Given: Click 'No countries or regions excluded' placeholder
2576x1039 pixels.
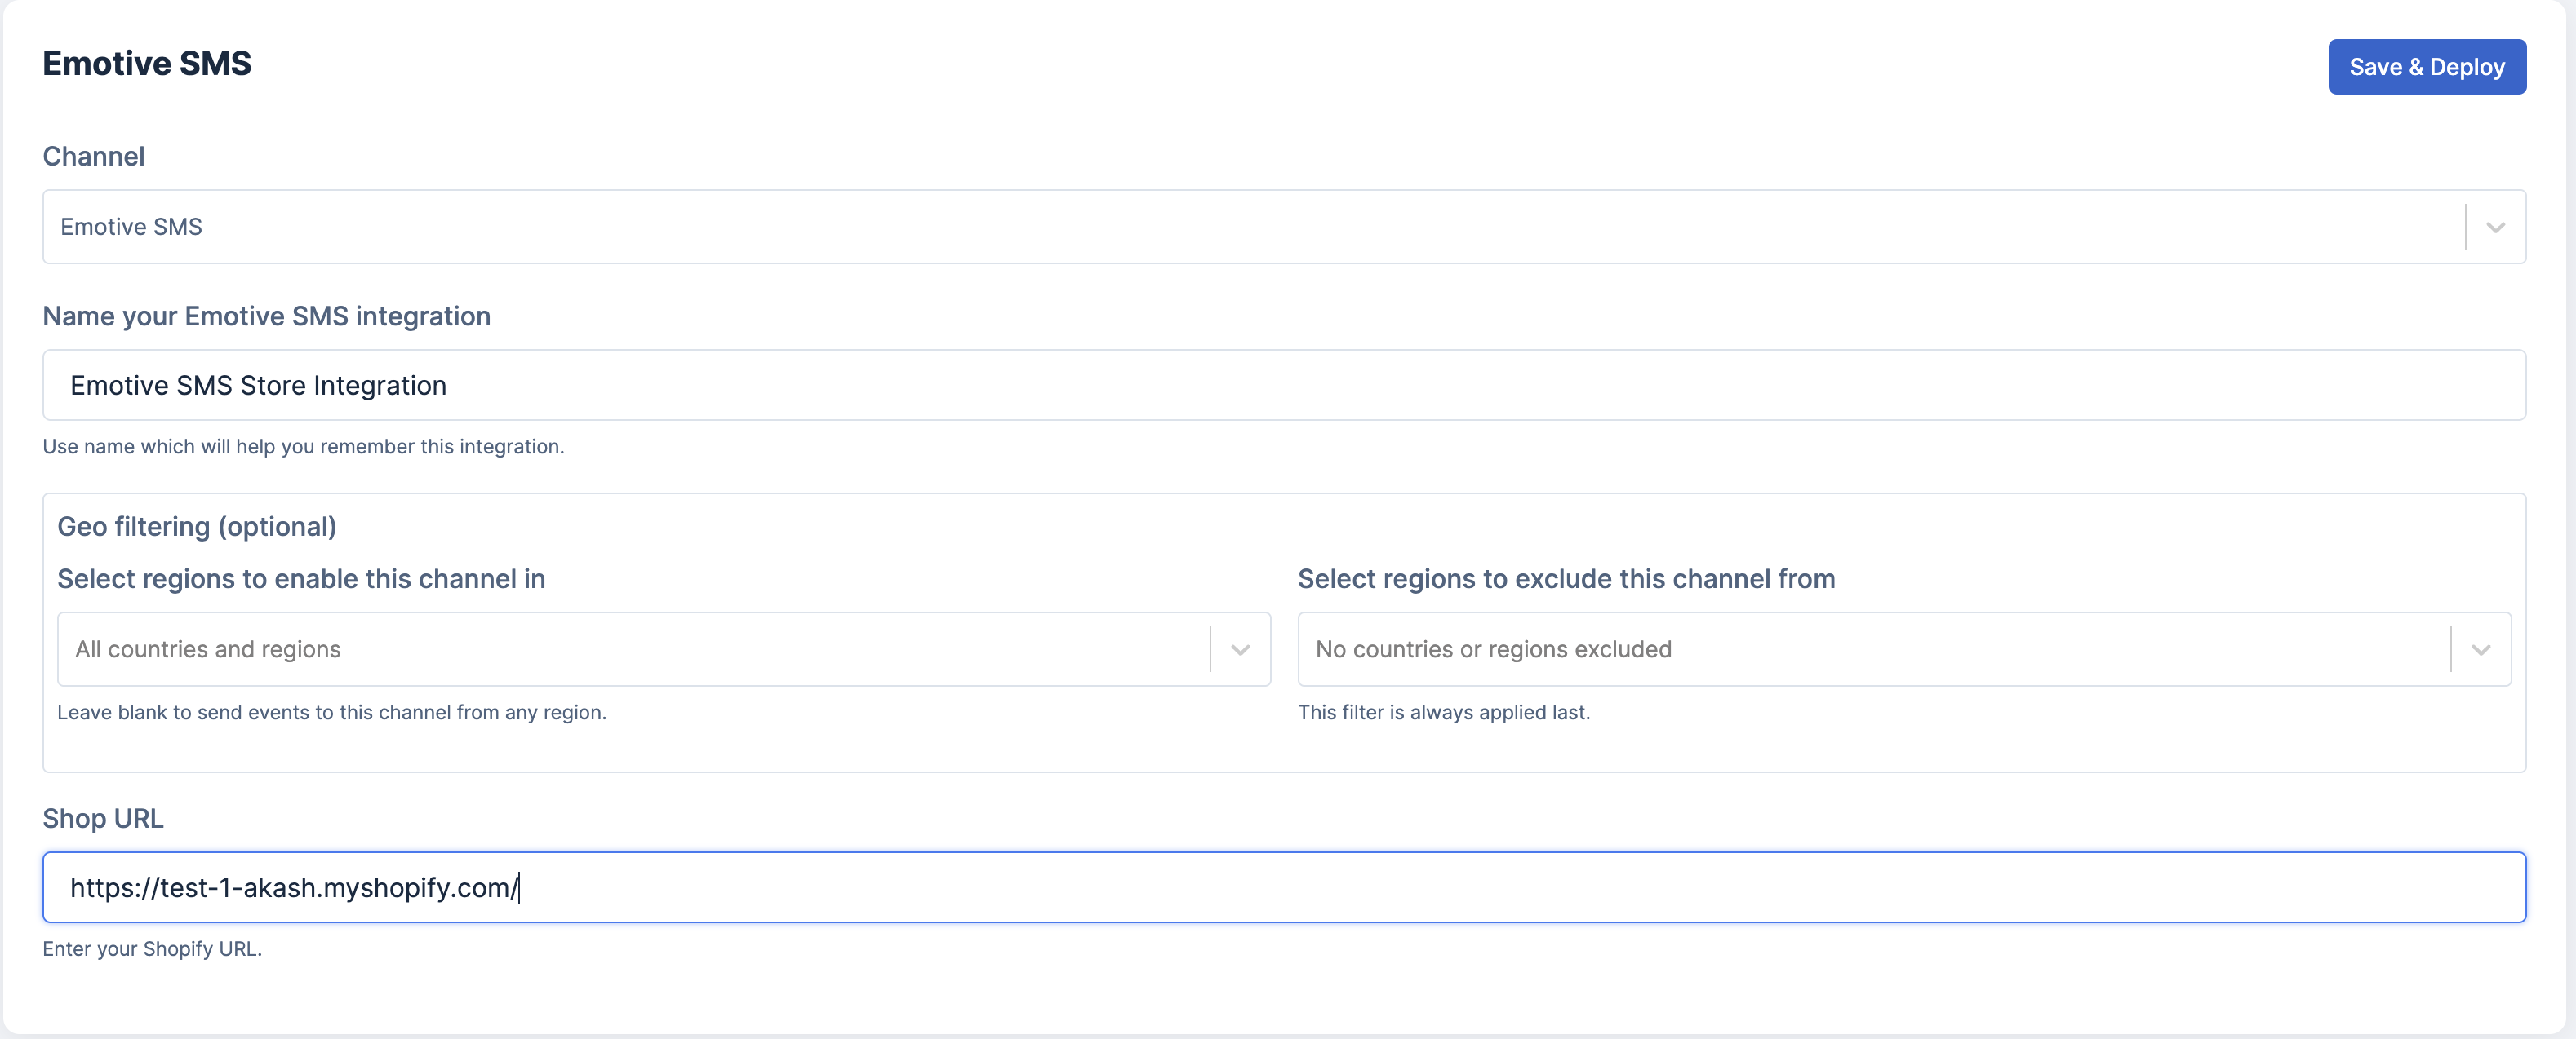Looking at the screenshot, I should pyautogui.click(x=1493, y=649).
